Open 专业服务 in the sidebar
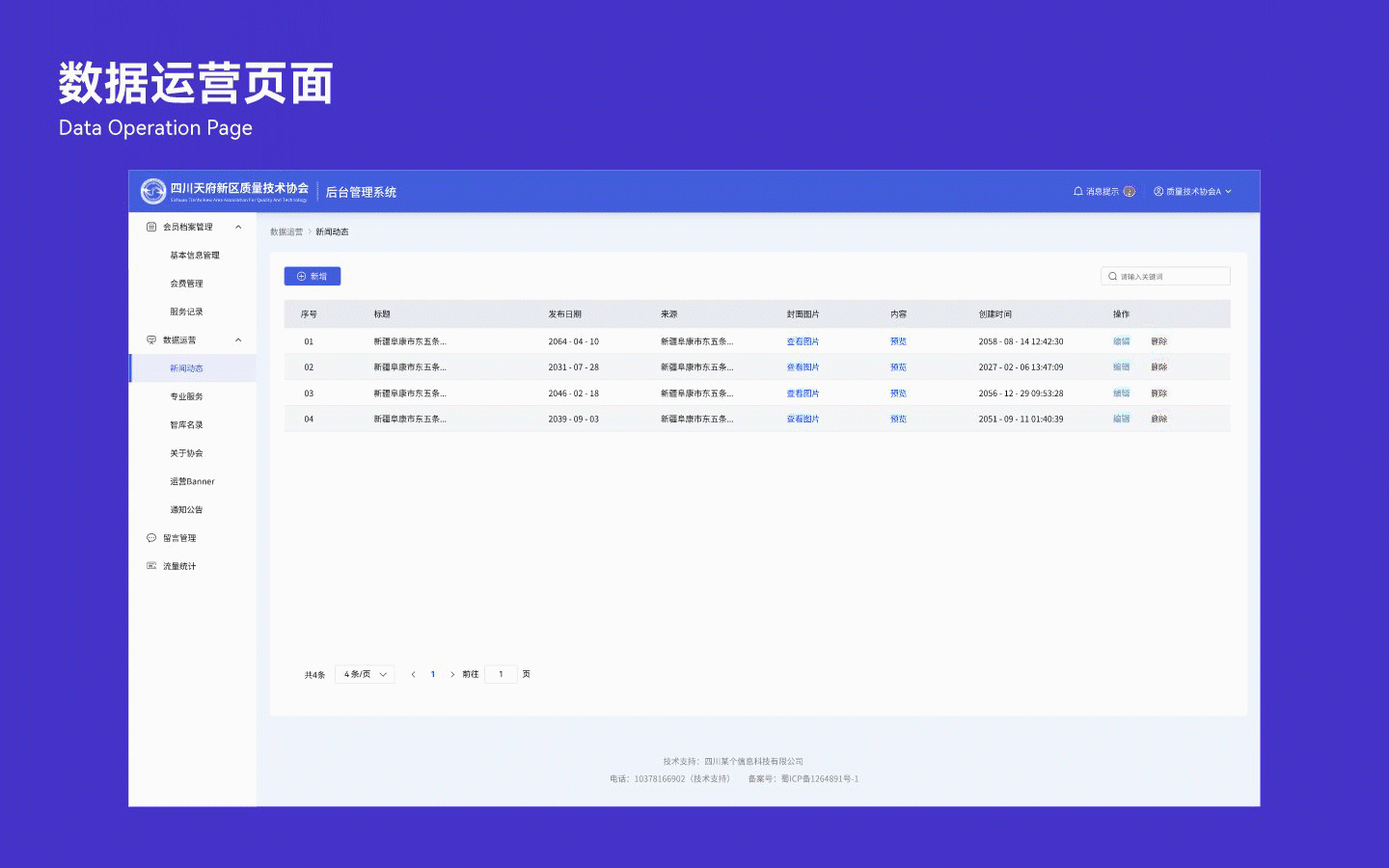 point(187,396)
